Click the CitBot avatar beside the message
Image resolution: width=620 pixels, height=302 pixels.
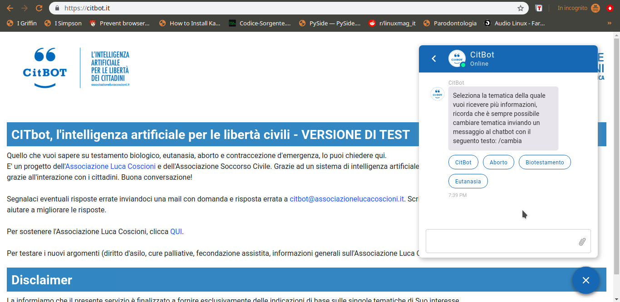pyautogui.click(x=438, y=94)
